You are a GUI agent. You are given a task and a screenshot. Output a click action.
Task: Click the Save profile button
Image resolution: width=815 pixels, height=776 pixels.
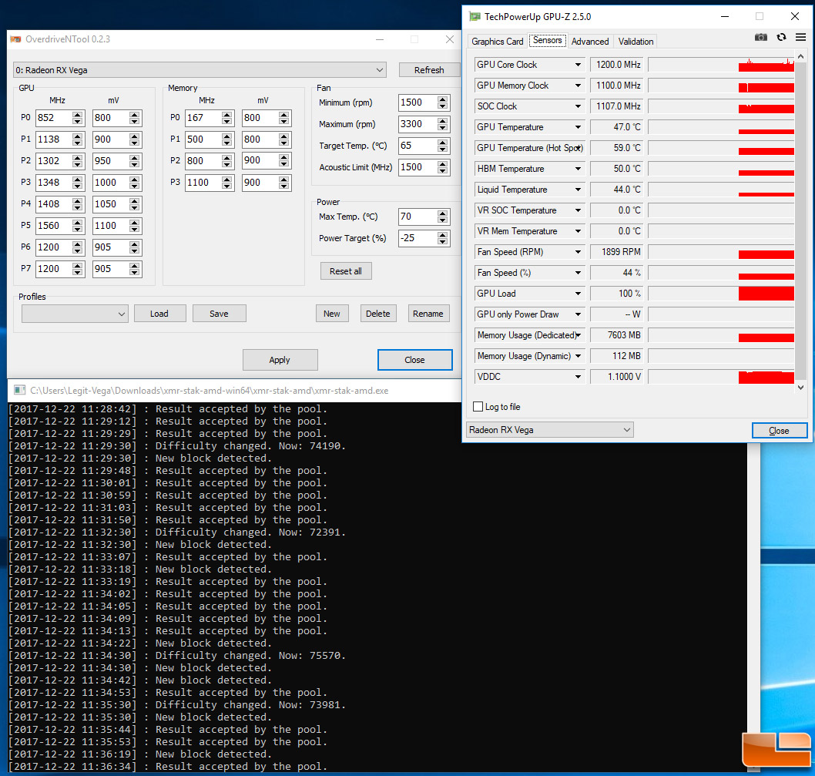click(x=219, y=314)
